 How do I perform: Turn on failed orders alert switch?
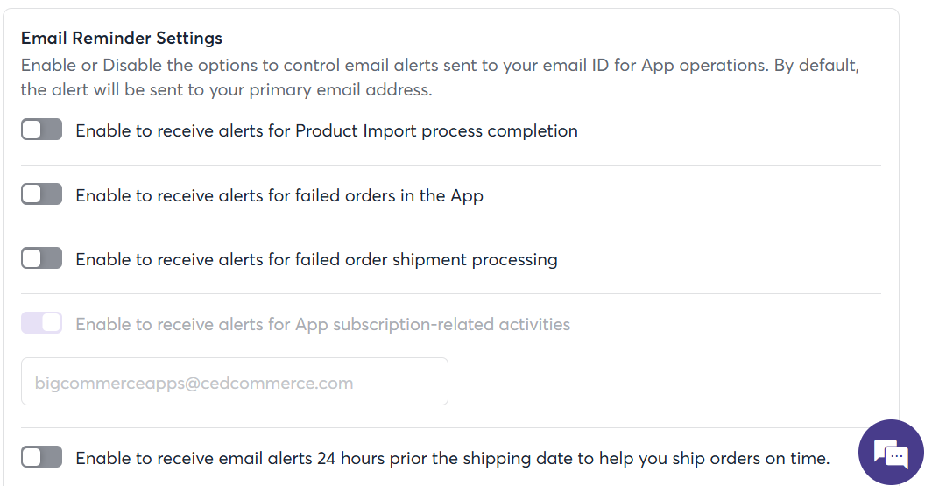pyautogui.click(x=41, y=194)
